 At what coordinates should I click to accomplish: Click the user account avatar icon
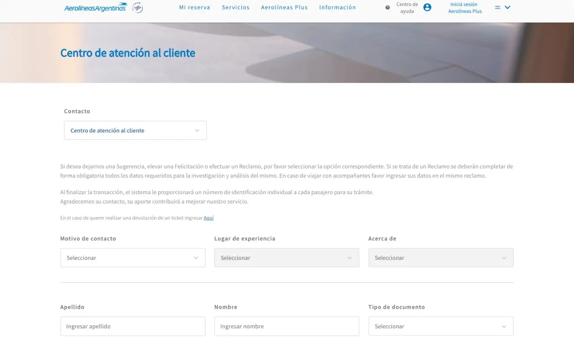(x=427, y=8)
